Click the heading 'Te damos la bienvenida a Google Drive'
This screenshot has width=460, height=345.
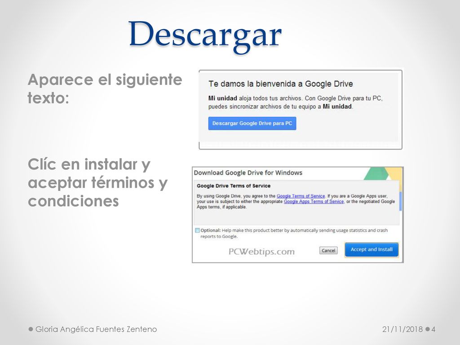pos(280,84)
